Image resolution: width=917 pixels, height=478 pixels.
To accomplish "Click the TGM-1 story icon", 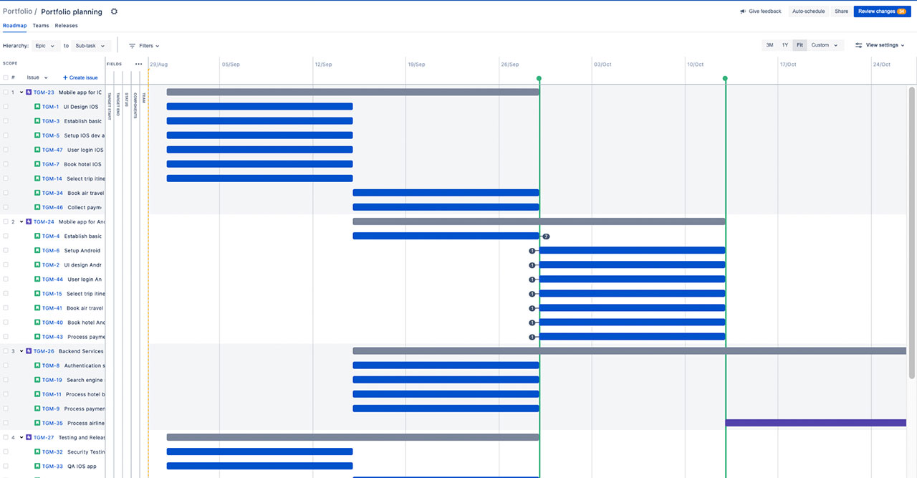I will [x=37, y=107].
